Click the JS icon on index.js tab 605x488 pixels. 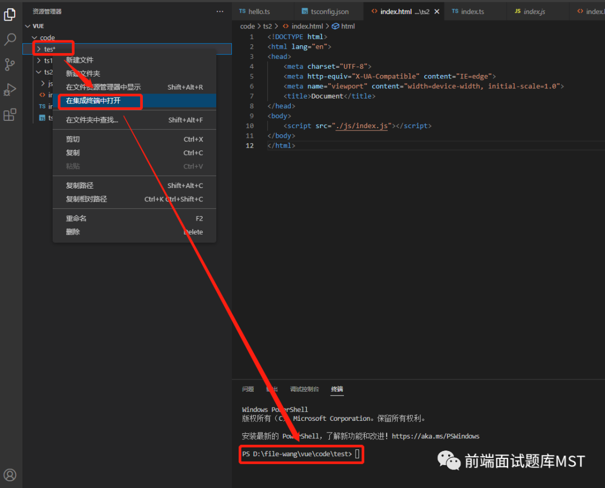(518, 11)
